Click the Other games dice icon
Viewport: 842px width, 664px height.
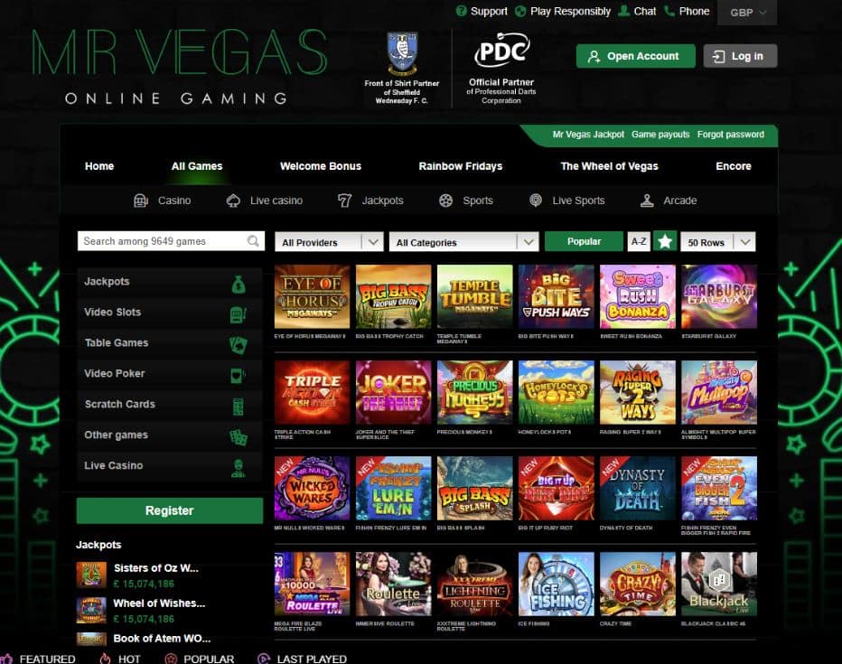pos(238,437)
